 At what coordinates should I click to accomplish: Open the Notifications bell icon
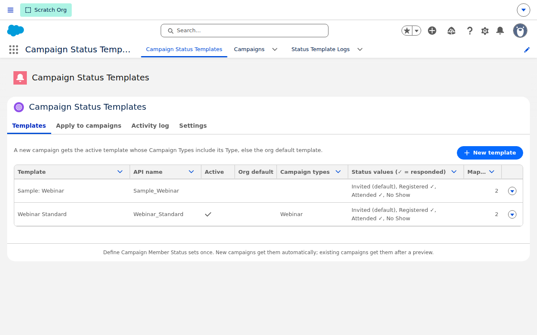pyautogui.click(x=500, y=31)
